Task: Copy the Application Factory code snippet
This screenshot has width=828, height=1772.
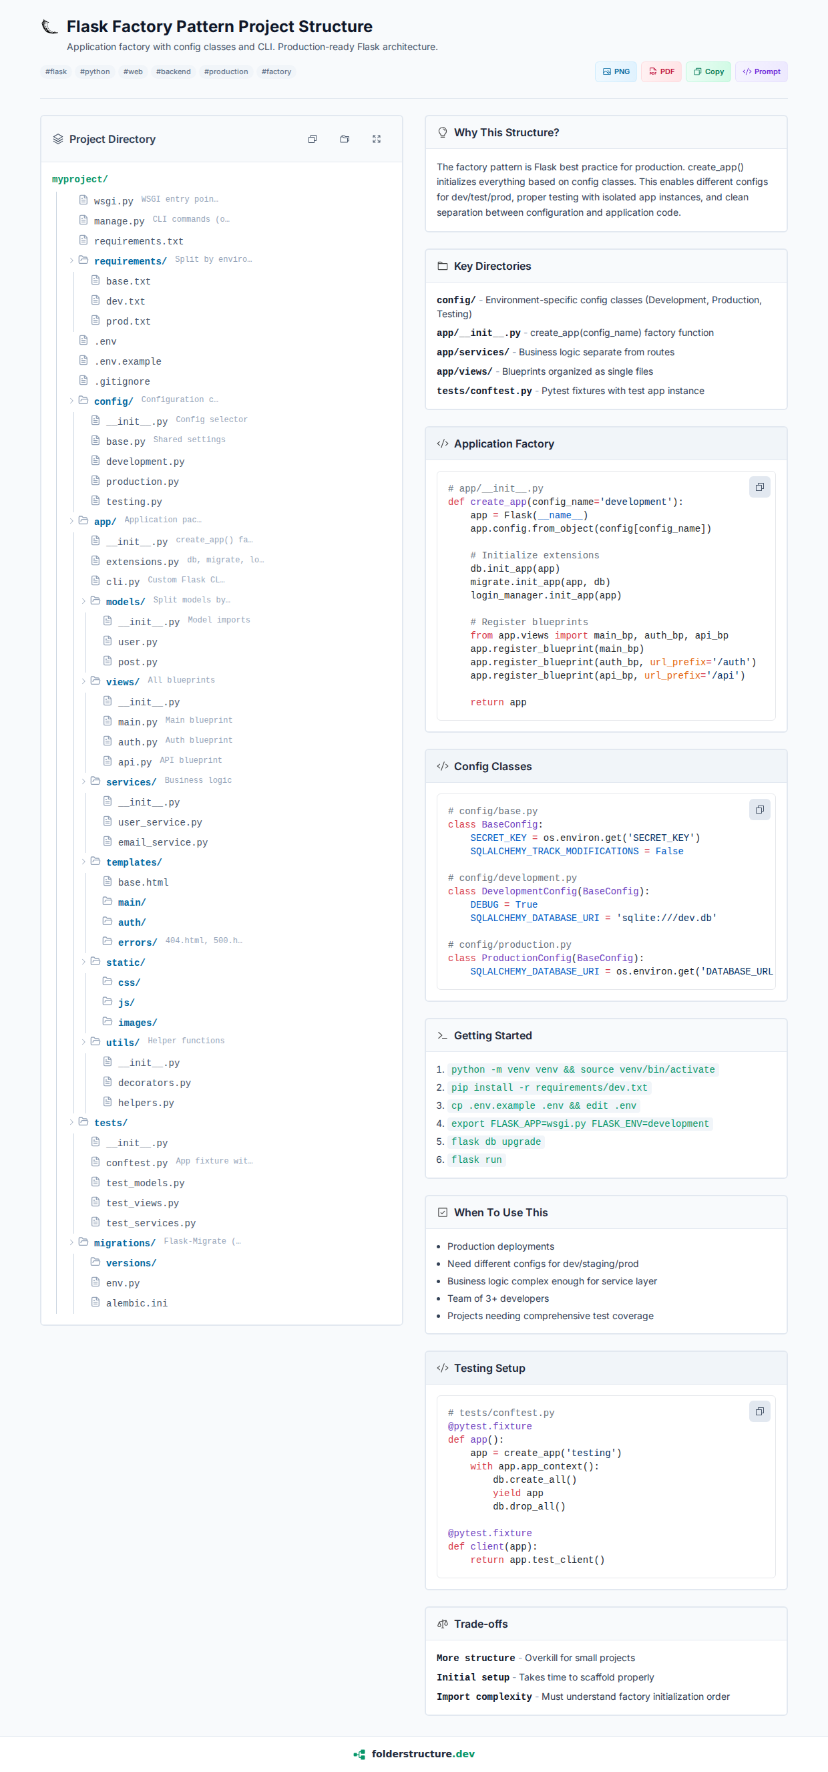Action: (759, 487)
